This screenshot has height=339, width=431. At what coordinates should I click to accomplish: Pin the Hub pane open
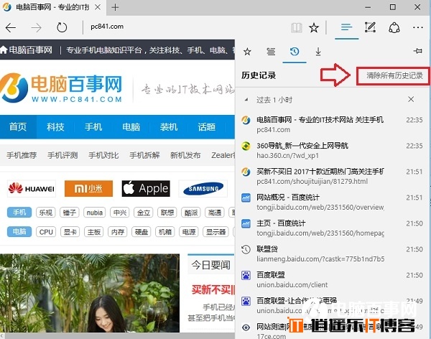(418, 51)
